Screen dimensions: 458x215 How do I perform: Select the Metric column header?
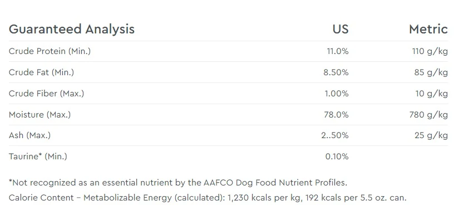coord(428,30)
